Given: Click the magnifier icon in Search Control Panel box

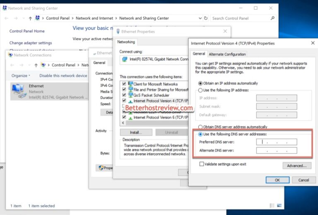Looking at the screenshot, I should pos(272,18).
